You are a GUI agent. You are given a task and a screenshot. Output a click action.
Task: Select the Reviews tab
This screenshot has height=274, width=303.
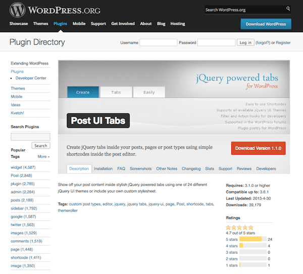(x=244, y=169)
